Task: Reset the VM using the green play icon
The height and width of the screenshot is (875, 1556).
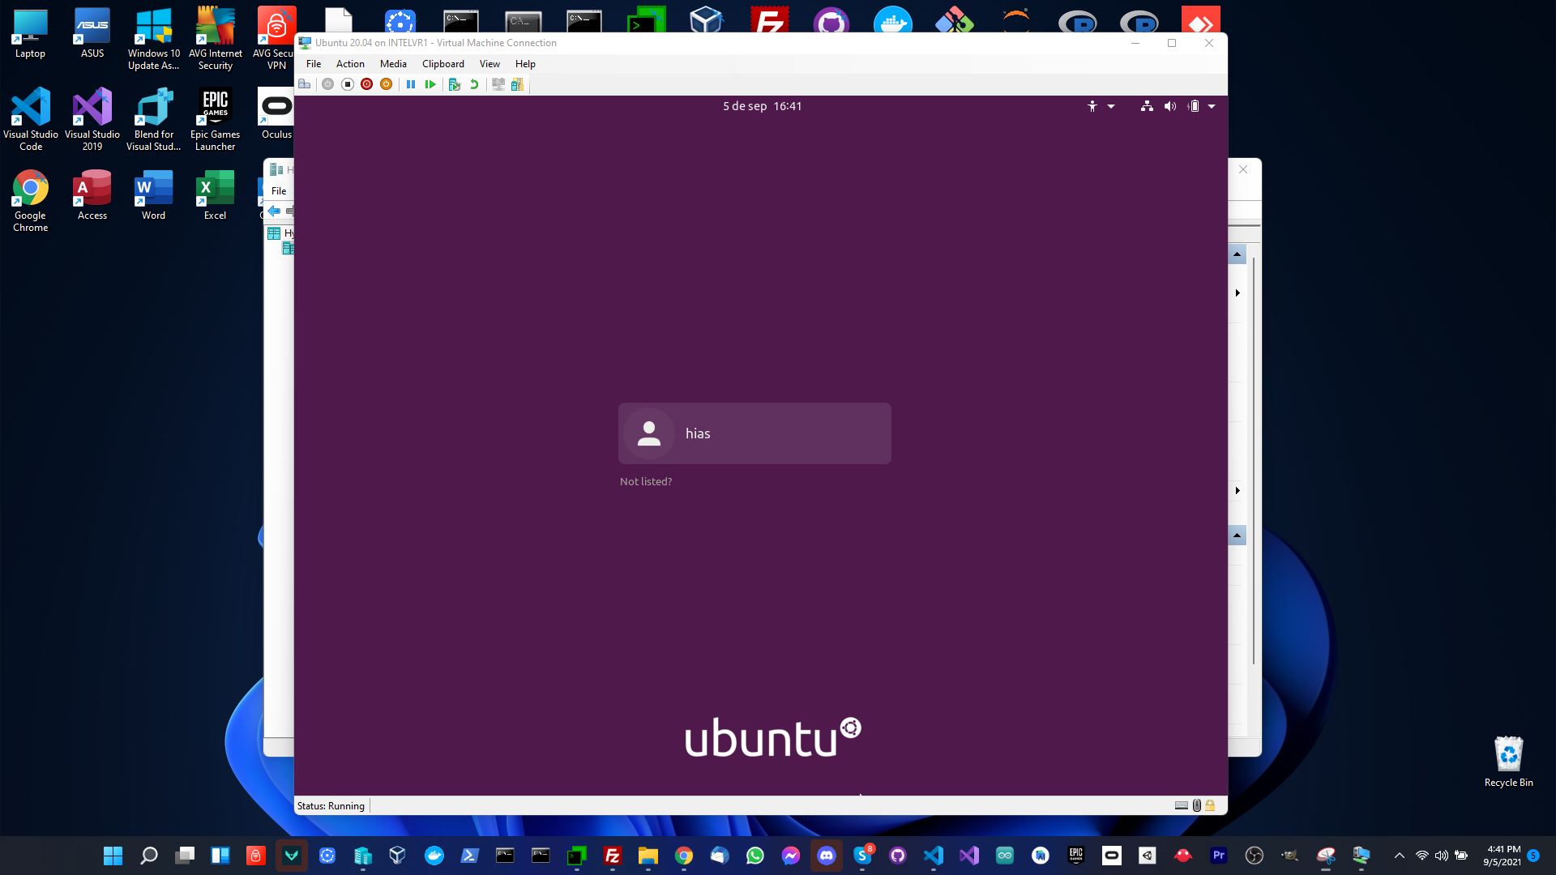Action: point(430,84)
